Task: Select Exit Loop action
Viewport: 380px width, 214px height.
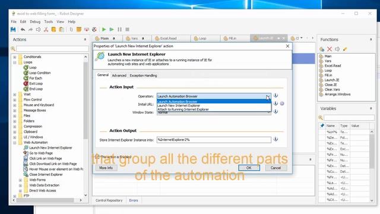Action: tap(36, 83)
